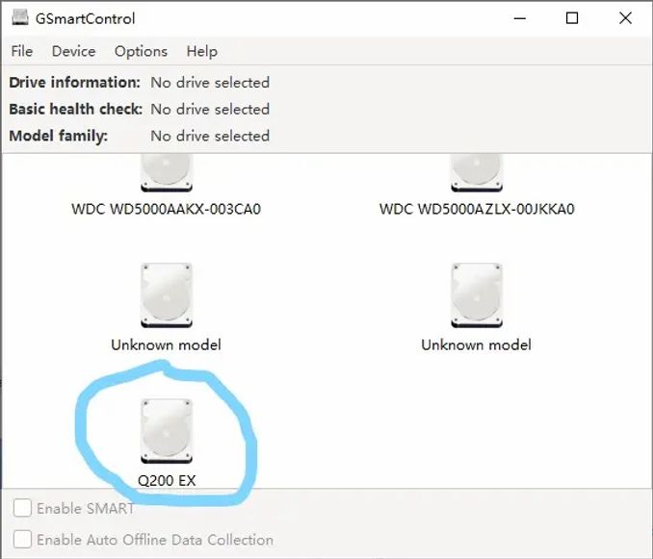653x559 pixels.
Task: Select Unknown model drive icon beneath WD5000AAKX
Action: (167, 294)
